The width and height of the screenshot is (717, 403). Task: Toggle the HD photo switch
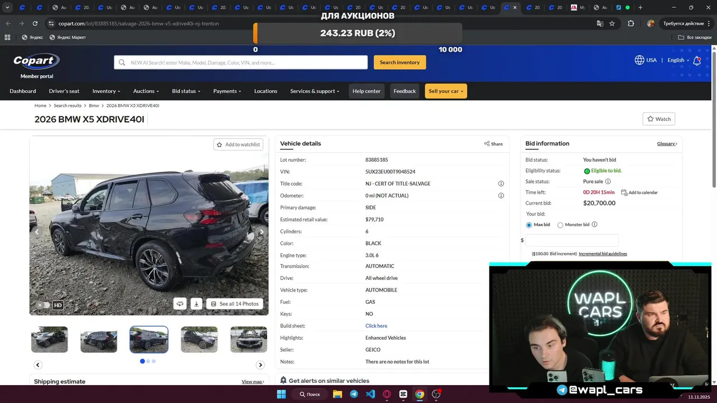(44, 305)
